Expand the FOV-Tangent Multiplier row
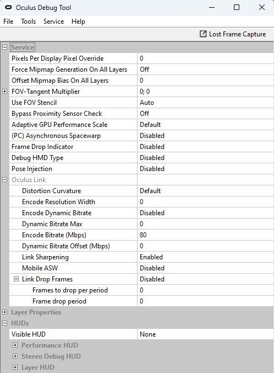 click(x=4, y=92)
